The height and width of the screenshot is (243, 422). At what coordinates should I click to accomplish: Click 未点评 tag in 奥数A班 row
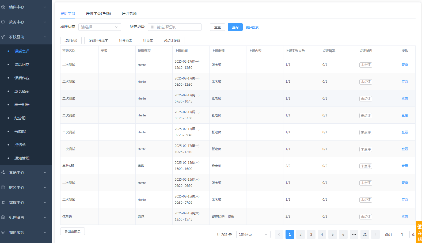(366, 166)
